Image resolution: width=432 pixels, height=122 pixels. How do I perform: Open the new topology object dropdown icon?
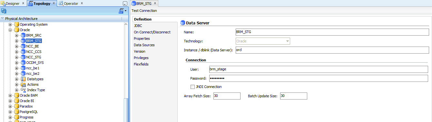click(x=123, y=11)
